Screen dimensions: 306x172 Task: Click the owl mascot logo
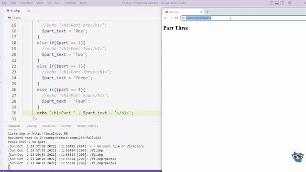[297, 157]
